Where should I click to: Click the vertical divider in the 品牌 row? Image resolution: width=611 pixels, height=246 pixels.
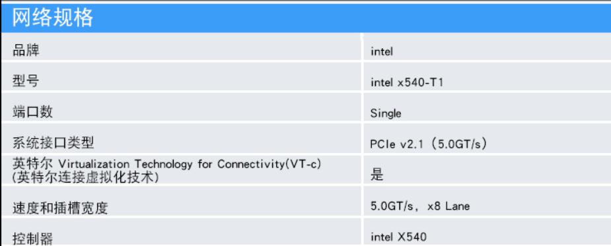[x=362, y=47]
